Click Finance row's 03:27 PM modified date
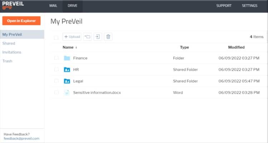The width and height of the screenshot is (268, 143). click(239, 58)
